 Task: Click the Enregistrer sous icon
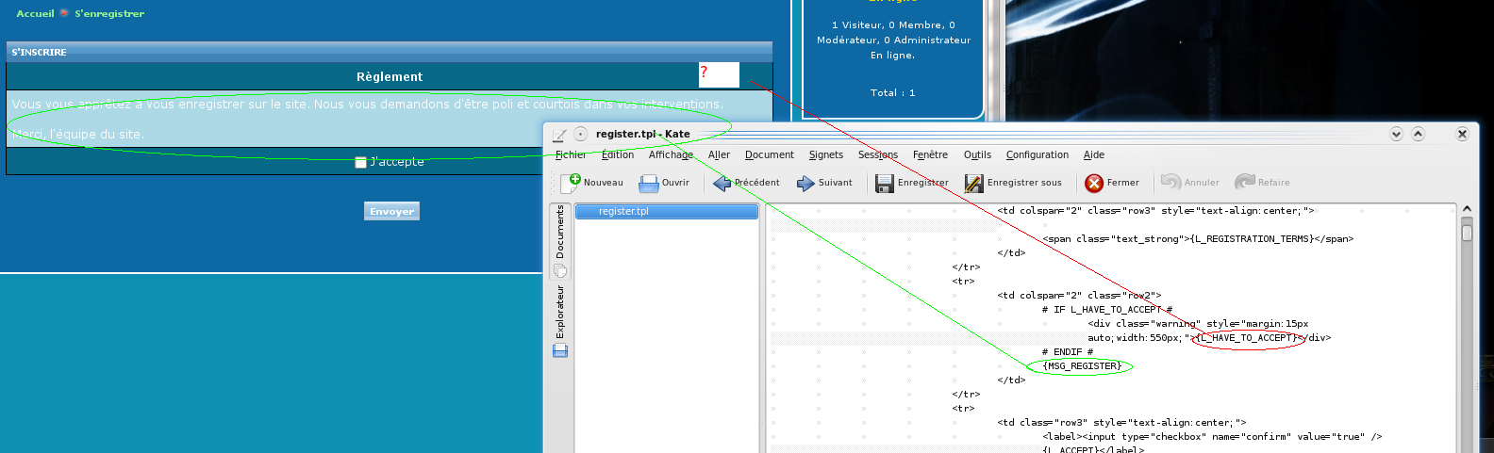[973, 183]
